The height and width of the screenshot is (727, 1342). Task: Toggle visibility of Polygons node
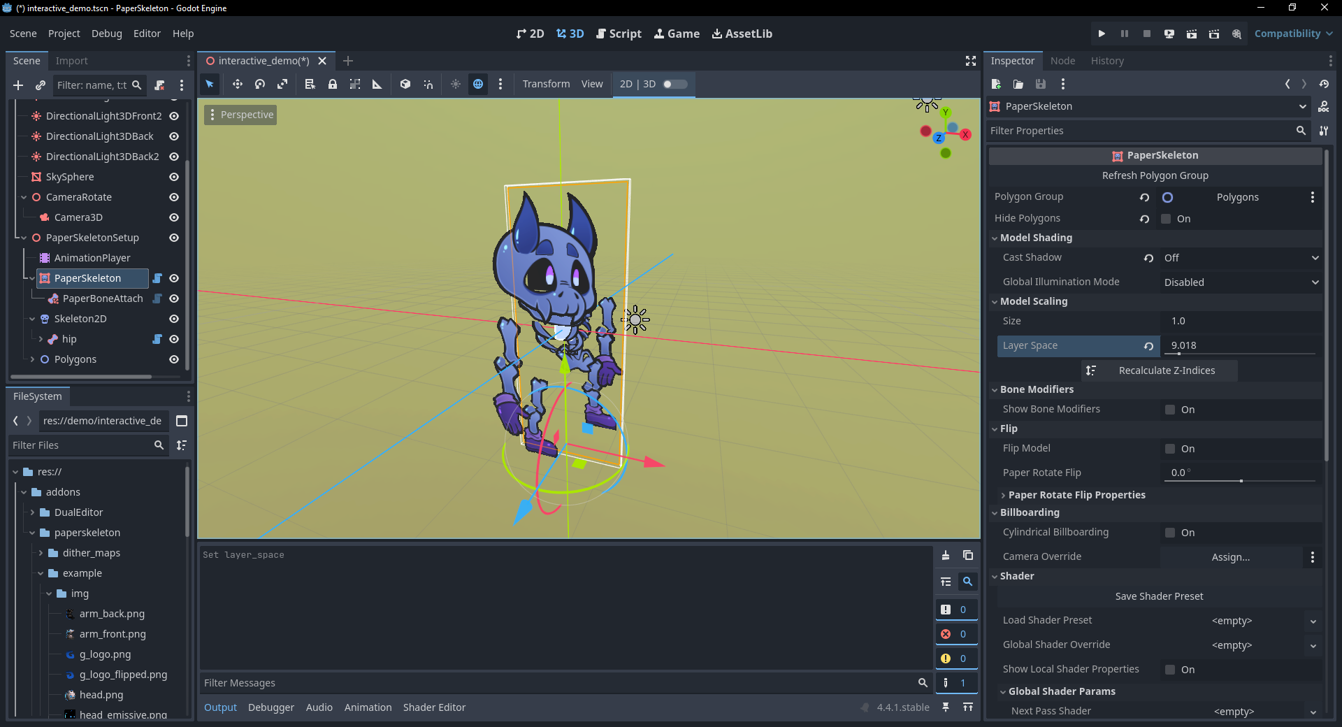click(x=174, y=359)
